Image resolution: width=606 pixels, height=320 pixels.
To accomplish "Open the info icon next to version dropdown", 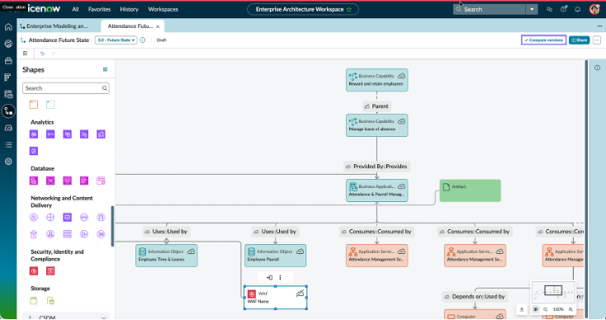I will click(x=143, y=40).
